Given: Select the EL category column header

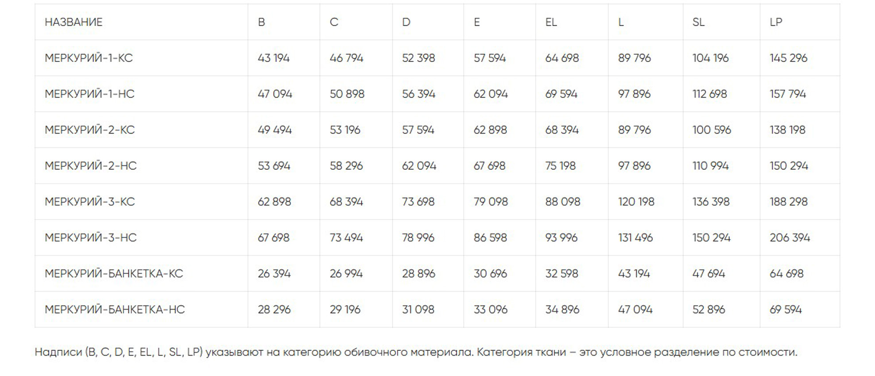Looking at the screenshot, I should pyautogui.click(x=551, y=22).
